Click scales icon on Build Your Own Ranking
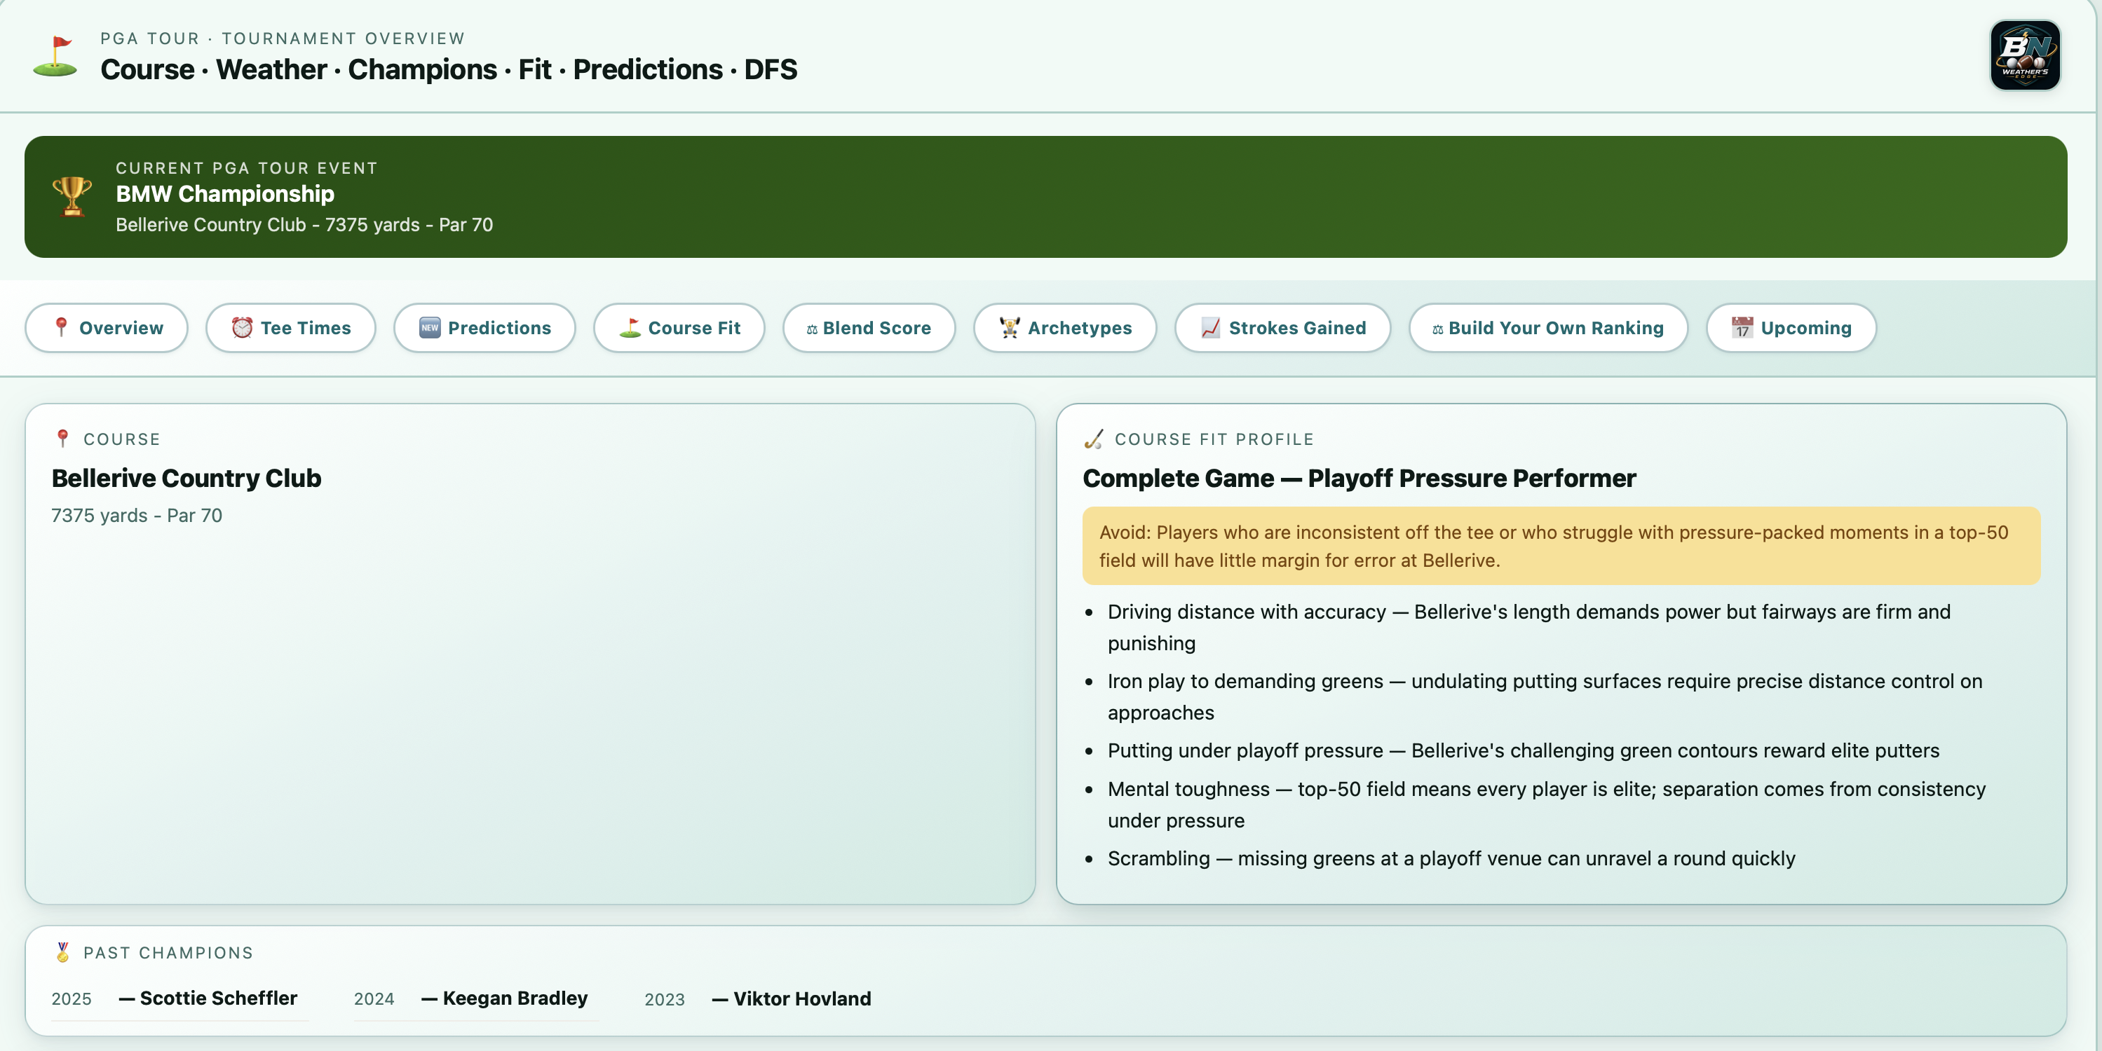Viewport: 2102px width, 1051px height. (1438, 329)
